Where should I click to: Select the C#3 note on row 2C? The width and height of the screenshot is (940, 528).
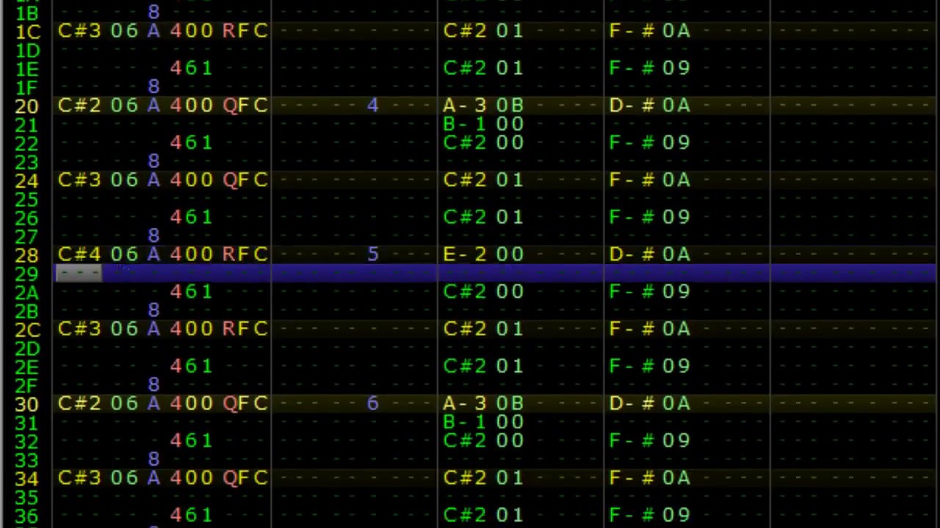[x=79, y=329]
